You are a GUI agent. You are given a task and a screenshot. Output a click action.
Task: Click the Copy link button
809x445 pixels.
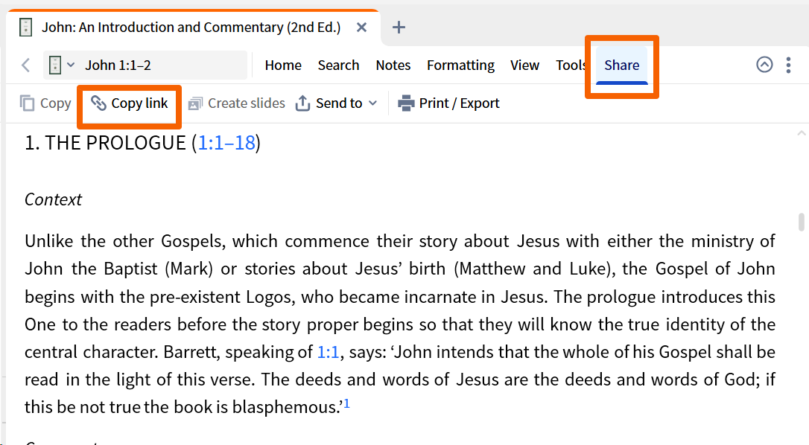tap(130, 103)
